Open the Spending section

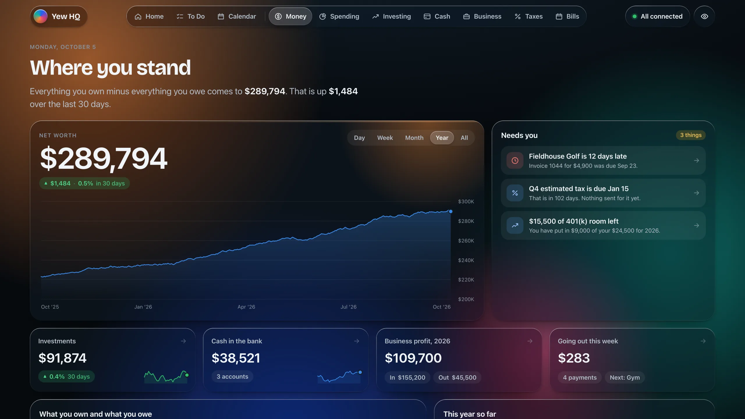pyautogui.click(x=339, y=16)
